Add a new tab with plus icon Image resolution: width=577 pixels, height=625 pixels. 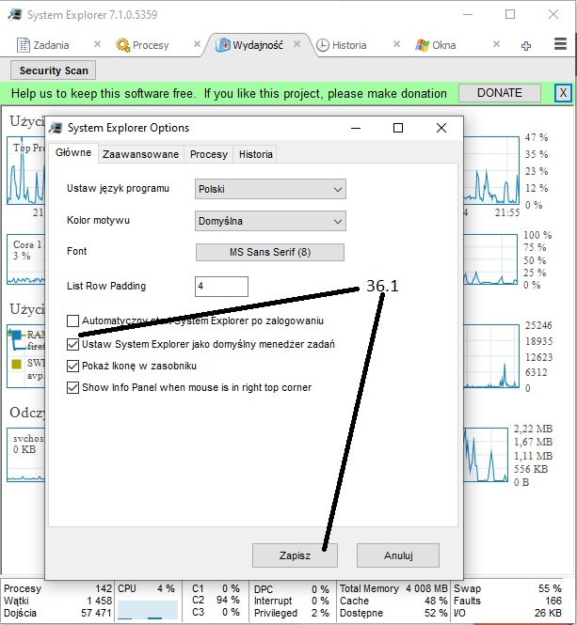point(526,46)
